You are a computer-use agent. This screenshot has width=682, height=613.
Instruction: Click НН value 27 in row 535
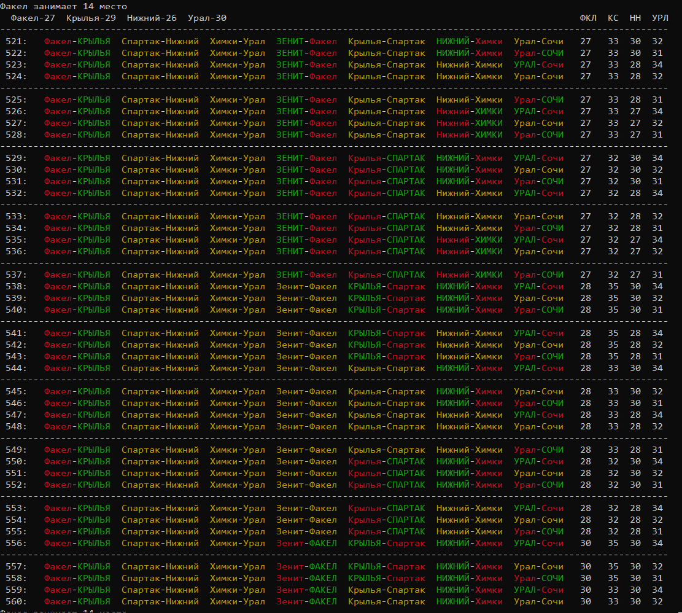pyautogui.click(x=635, y=240)
